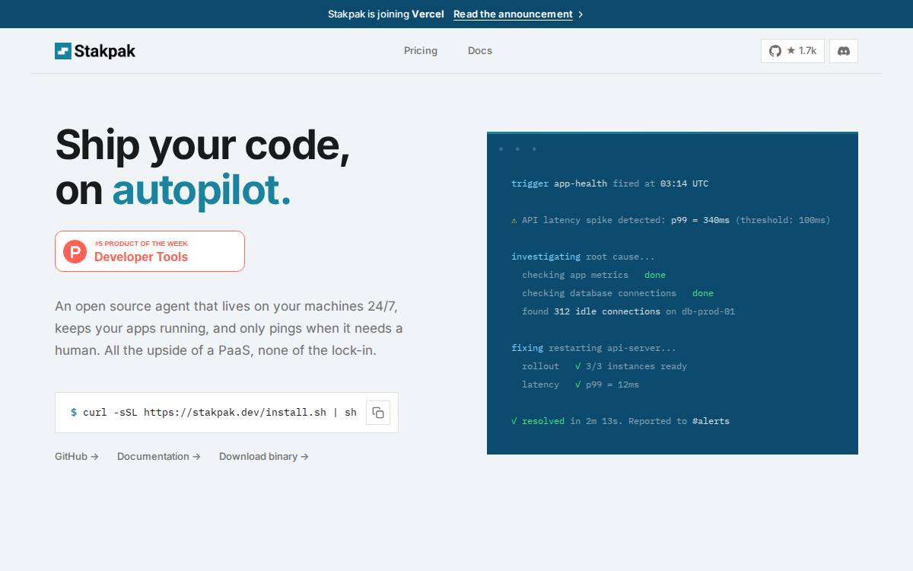This screenshot has width=913, height=571.
Task: Click the 'found 312 idle connections' line
Action: click(x=628, y=311)
